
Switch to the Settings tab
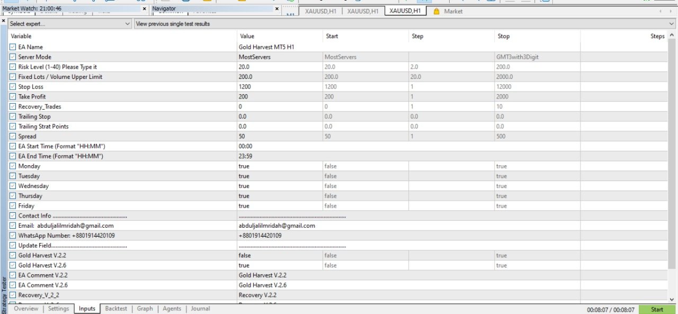(x=58, y=309)
